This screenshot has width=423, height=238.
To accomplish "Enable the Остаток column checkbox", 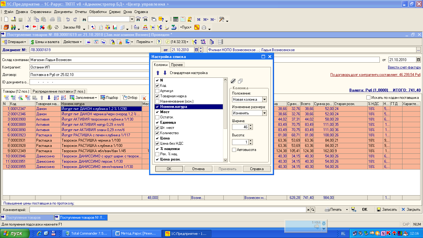I will point(157,117).
